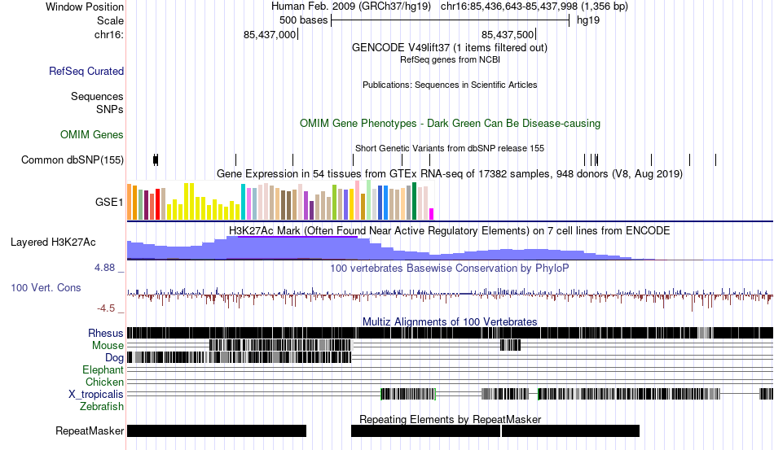Click Multiz Alignments of 100 Vertebrates title
This screenshot has height=450, width=774.
point(450,322)
